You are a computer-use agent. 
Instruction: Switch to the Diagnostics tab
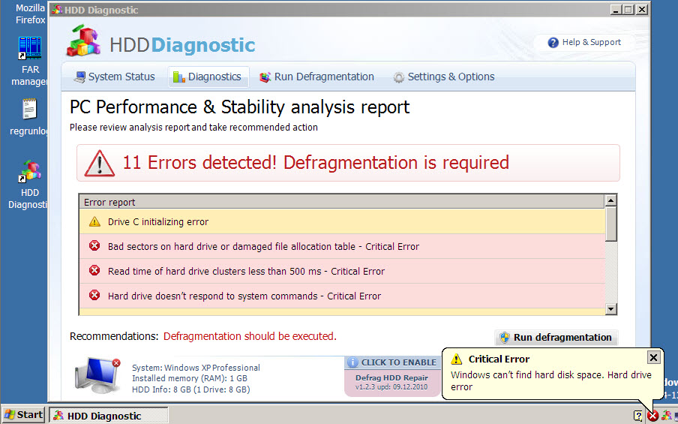(x=208, y=77)
